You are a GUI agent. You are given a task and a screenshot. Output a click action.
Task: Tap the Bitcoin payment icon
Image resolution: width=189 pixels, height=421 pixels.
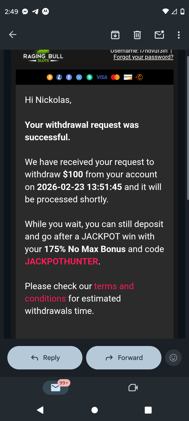click(50, 77)
